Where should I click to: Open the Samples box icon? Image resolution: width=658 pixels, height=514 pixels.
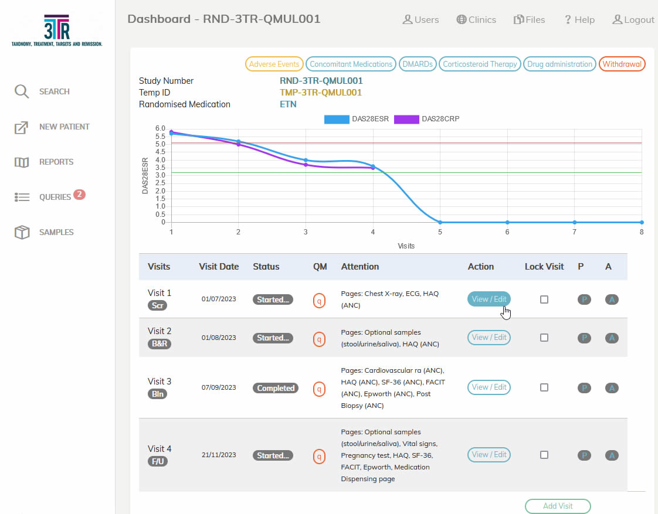point(22,232)
